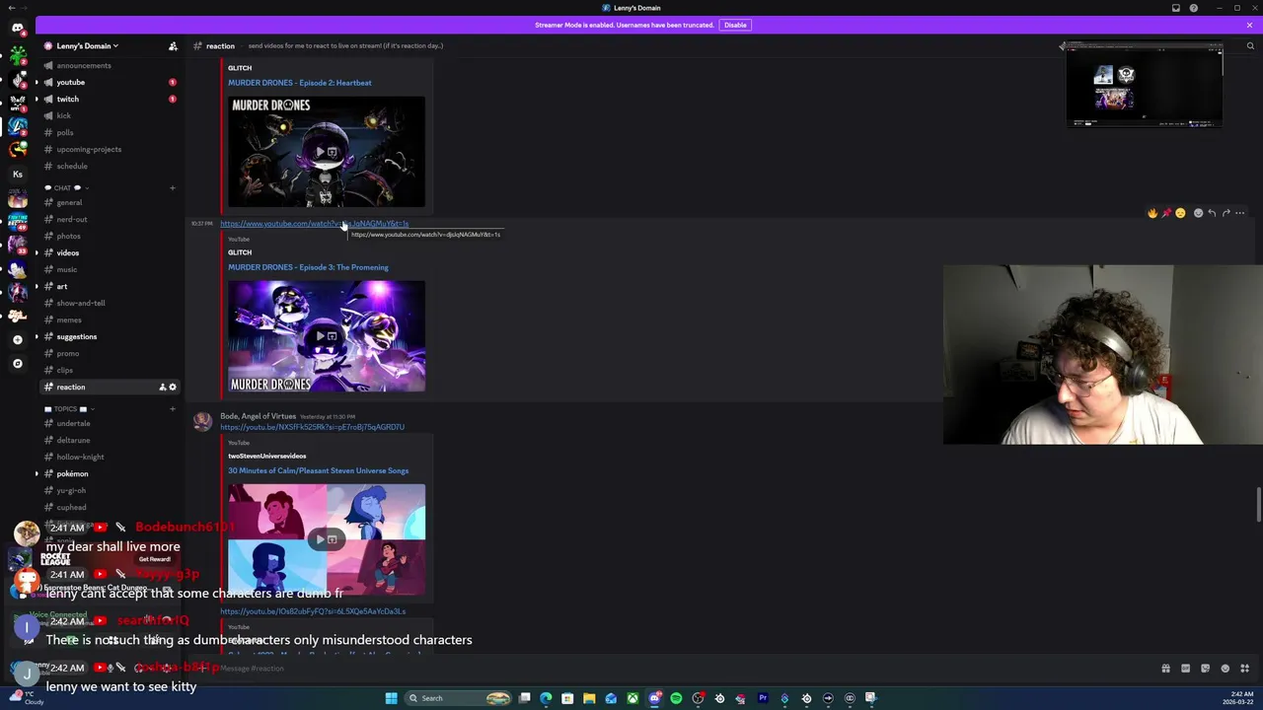Open File Explorer from the taskbar
The image size is (1263, 710).
pos(589,698)
